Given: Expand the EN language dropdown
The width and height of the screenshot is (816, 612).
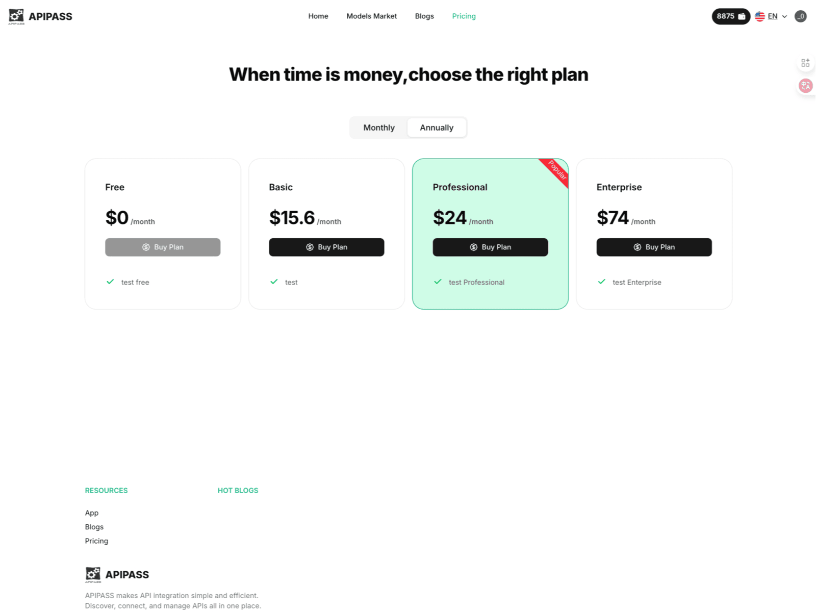Looking at the screenshot, I should [772, 16].
